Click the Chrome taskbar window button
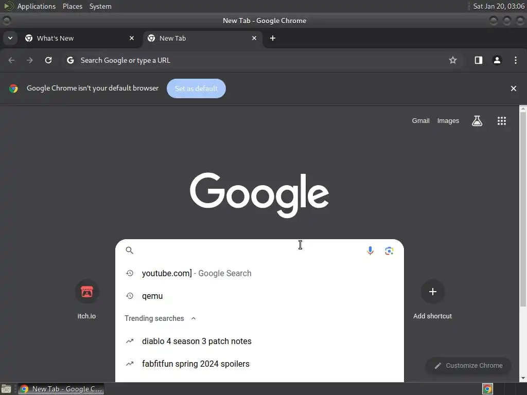Image resolution: width=527 pixels, height=395 pixels. [61, 389]
